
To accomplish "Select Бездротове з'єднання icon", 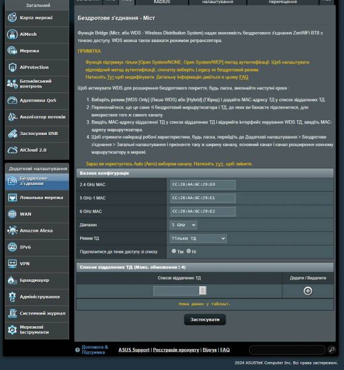I will [x=12, y=181].
